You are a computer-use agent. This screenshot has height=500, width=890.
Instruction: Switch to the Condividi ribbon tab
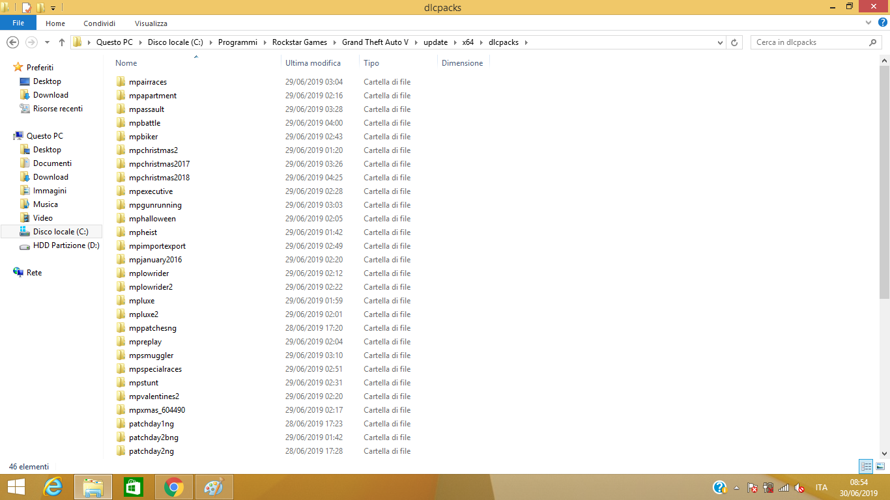click(99, 23)
